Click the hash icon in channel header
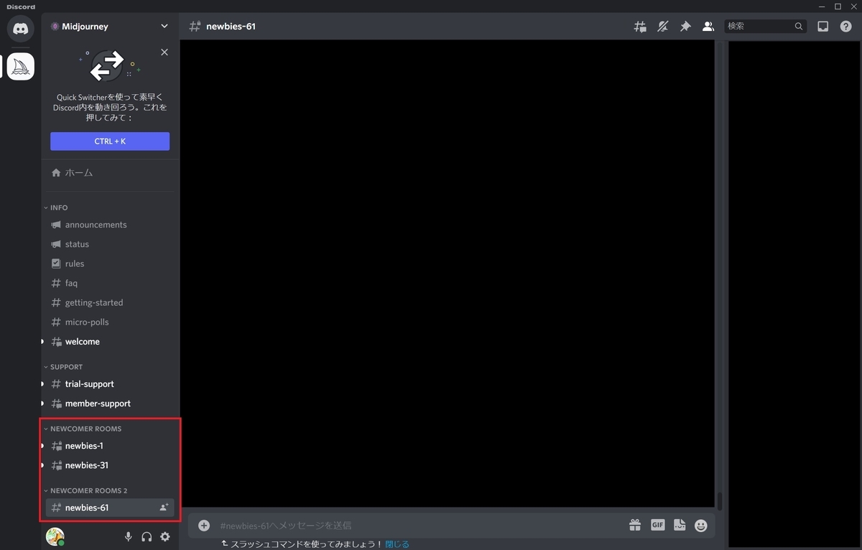The image size is (862, 550). point(194,27)
